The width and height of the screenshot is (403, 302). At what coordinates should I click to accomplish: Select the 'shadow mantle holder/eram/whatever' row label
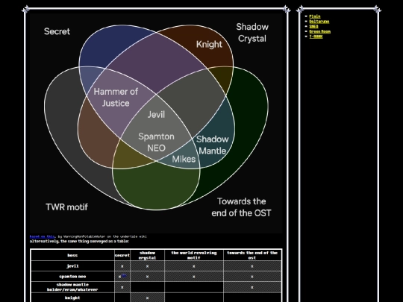[72, 287]
